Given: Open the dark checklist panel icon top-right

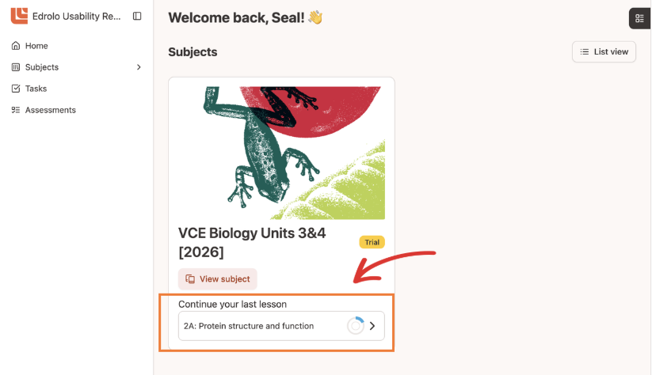Looking at the screenshot, I should (639, 18).
